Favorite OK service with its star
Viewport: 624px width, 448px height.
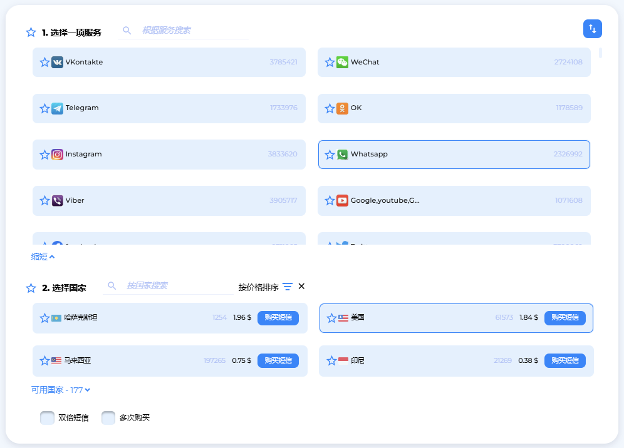(330, 108)
